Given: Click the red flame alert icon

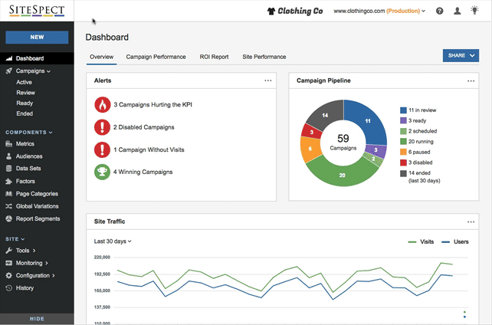Looking at the screenshot, I should [102, 105].
